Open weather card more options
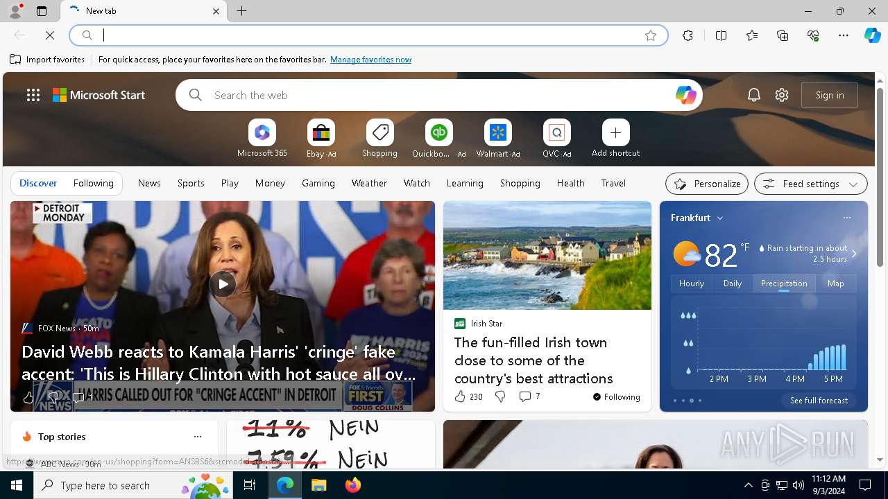Screen dimensions: 888x499 [x=846, y=218]
